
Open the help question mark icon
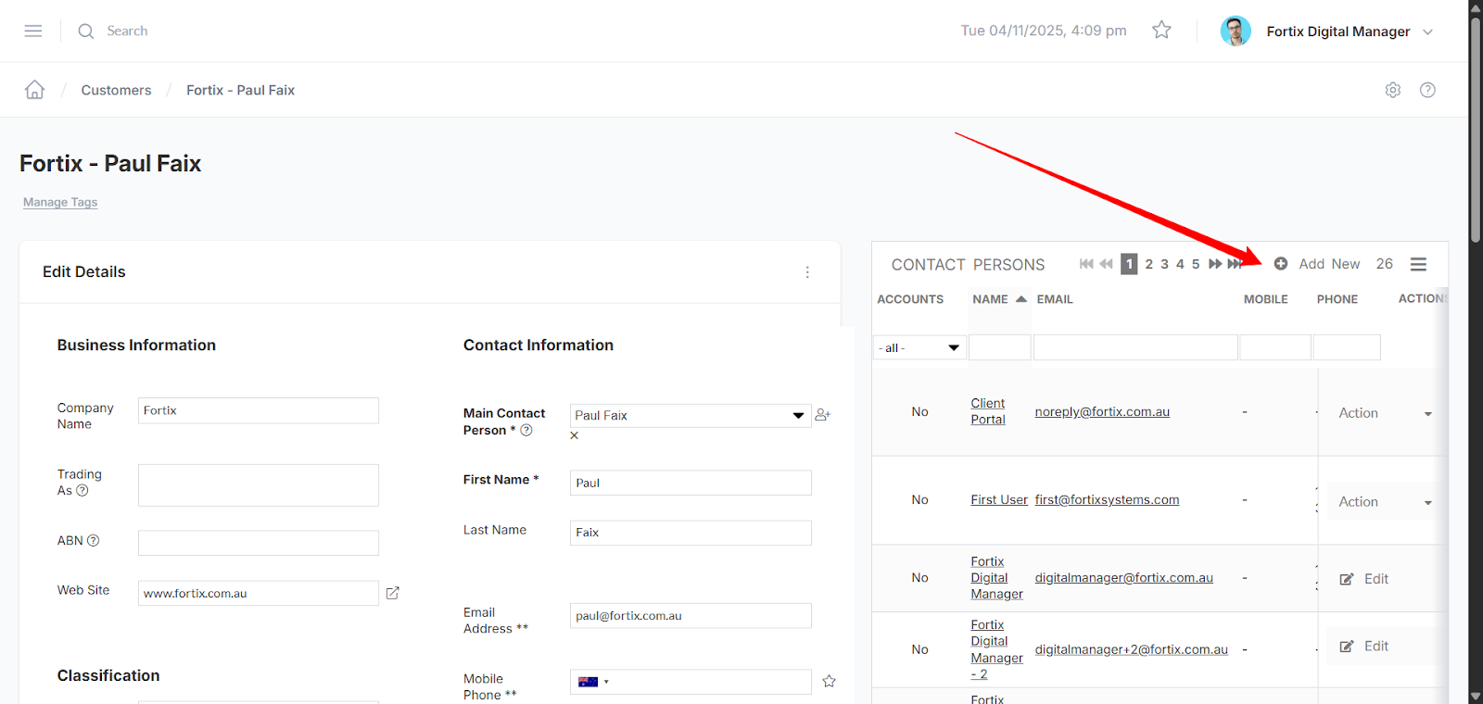(1427, 90)
